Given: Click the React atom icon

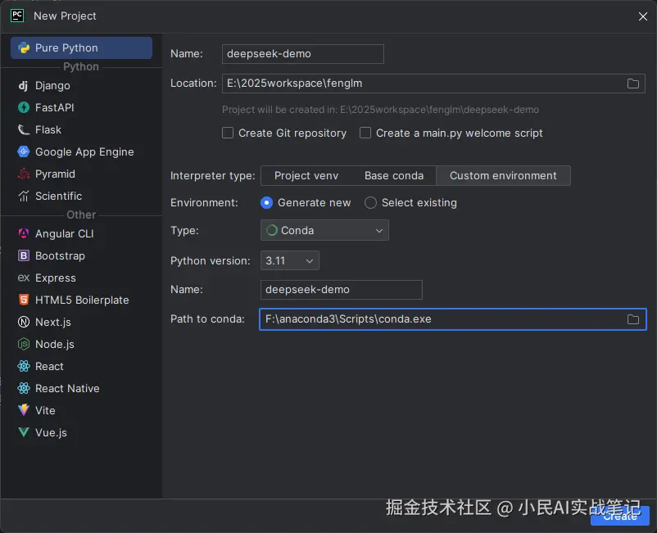Looking at the screenshot, I should pyautogui.click(x=24, y=366).
